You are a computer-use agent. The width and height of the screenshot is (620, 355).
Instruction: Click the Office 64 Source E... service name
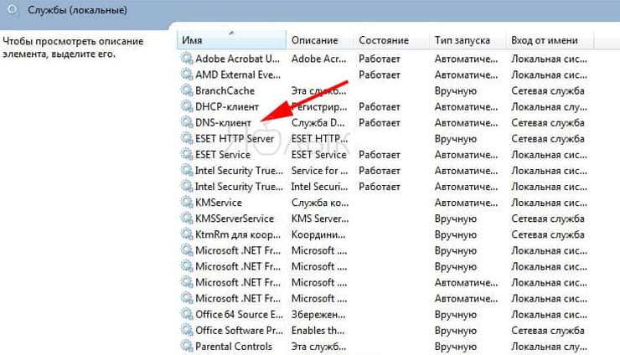tap(240, 314)
